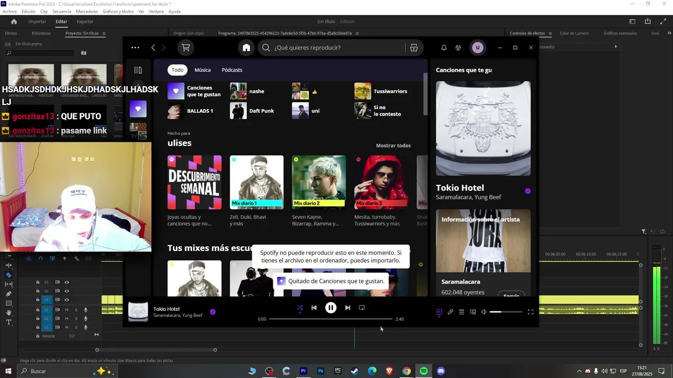Open Spotify notifications bell
This screenshot has height=378, width=673.
click(x=444, y=47)
